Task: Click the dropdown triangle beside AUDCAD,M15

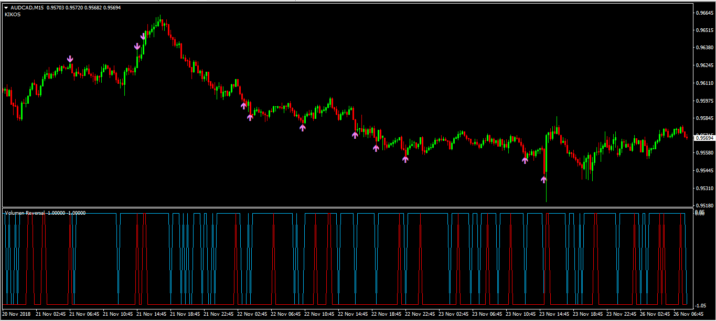Action: coord(6,8)
